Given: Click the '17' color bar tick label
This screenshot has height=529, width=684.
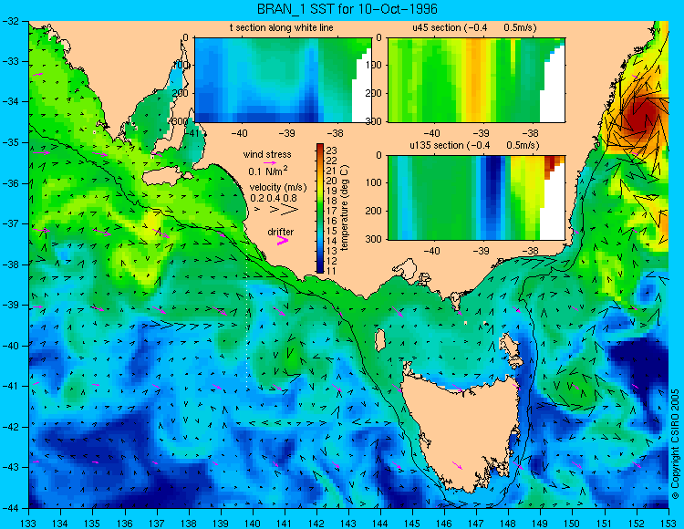Looking at the screenshot, I should coord(332,211).
